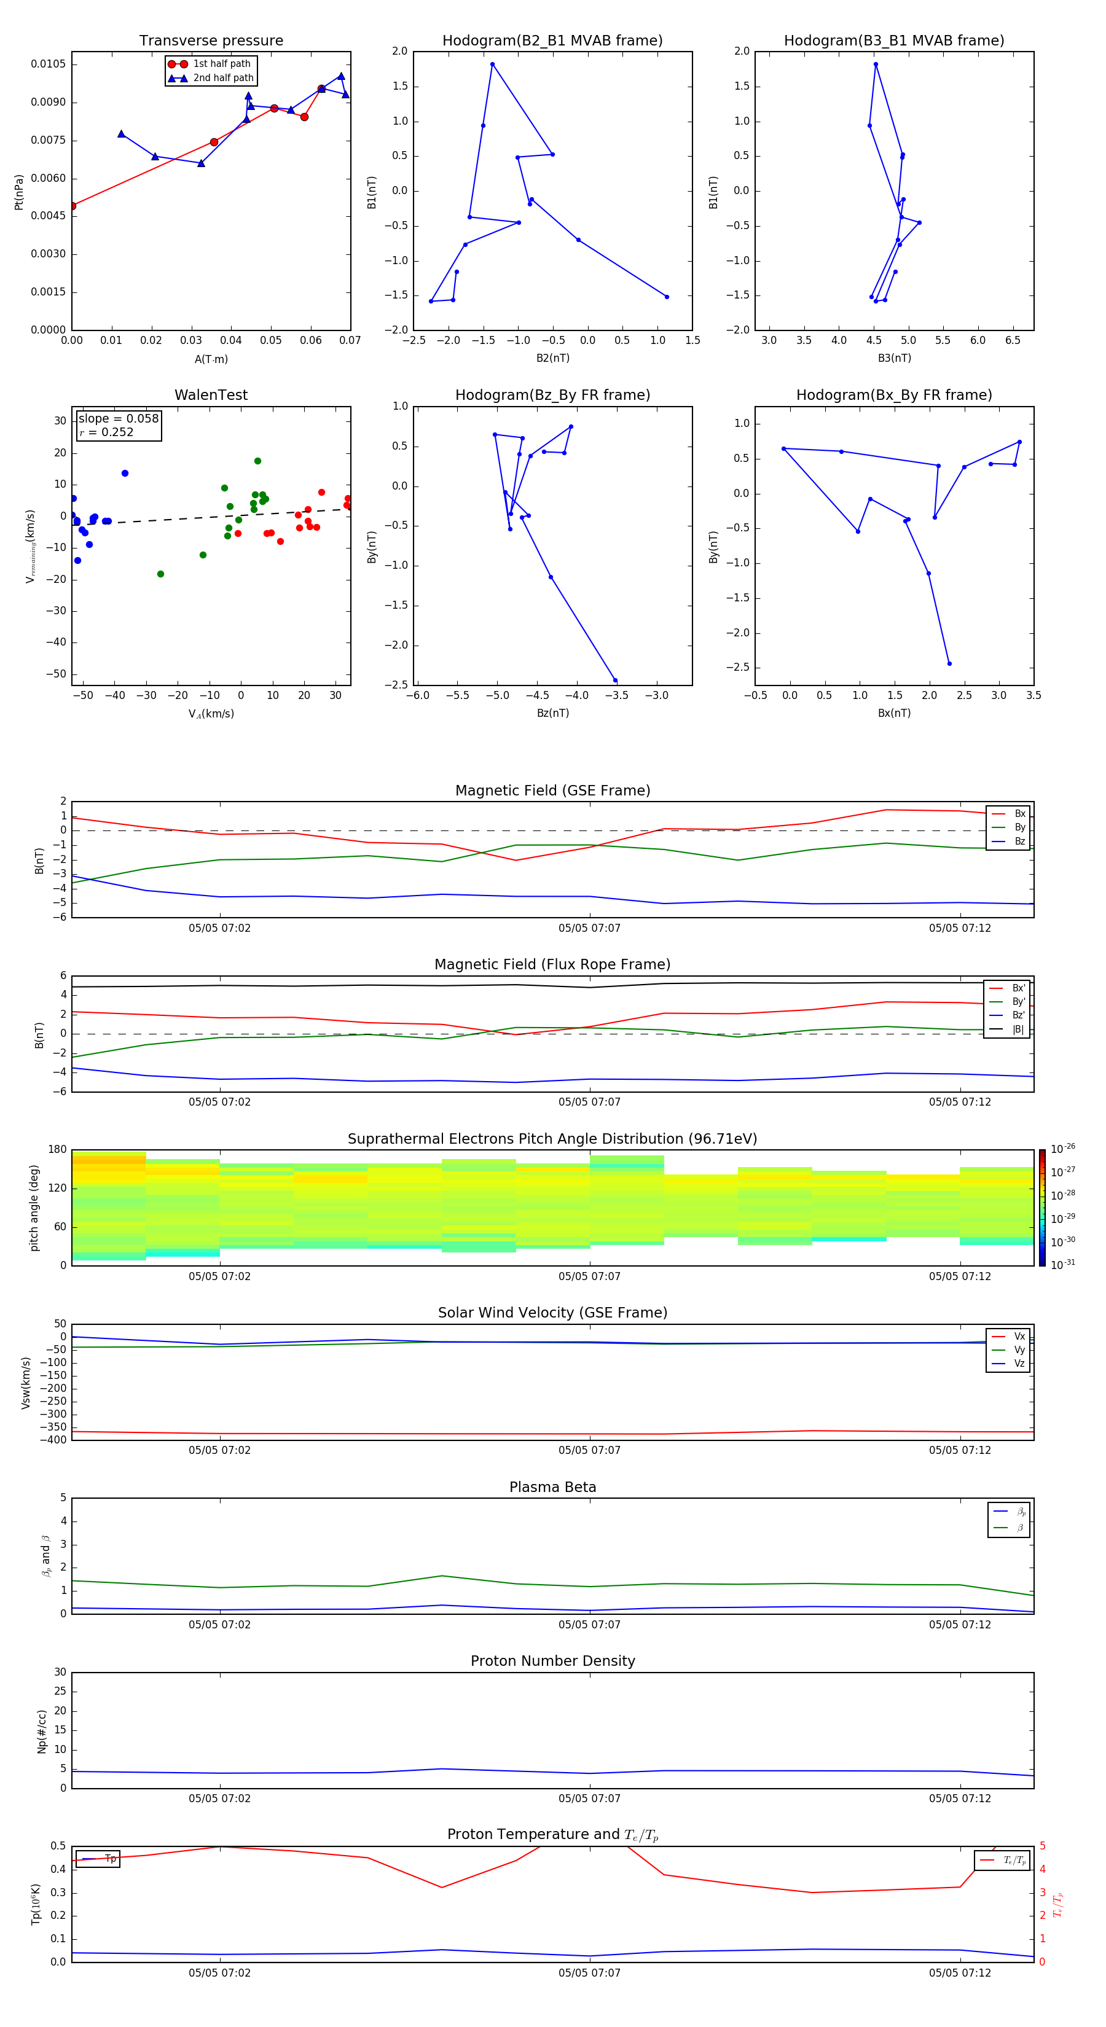Click the 'Plasma Beta' plot title
The width and height of the screenshot is (1106, 2027).
point(552,1487)
